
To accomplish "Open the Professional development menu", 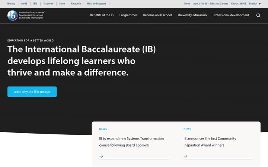I will click(231, 15).
